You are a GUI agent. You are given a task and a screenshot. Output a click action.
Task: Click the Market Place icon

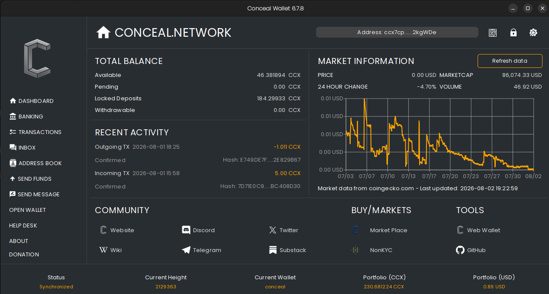pos(355,230)
